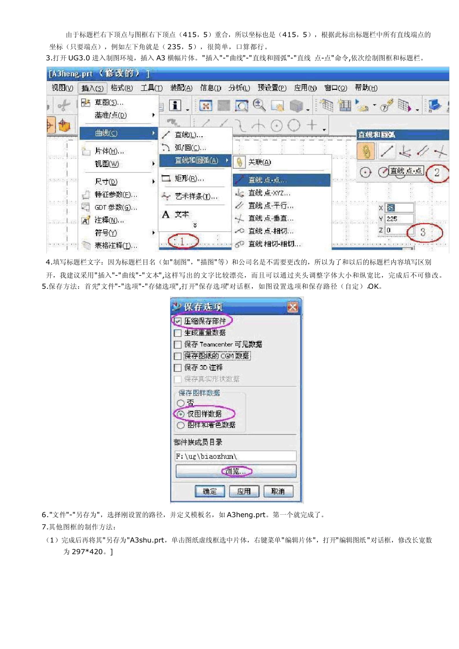459x649 pixels.
Task: Open the 工具(T) menu
Action: tap(151, 88)
